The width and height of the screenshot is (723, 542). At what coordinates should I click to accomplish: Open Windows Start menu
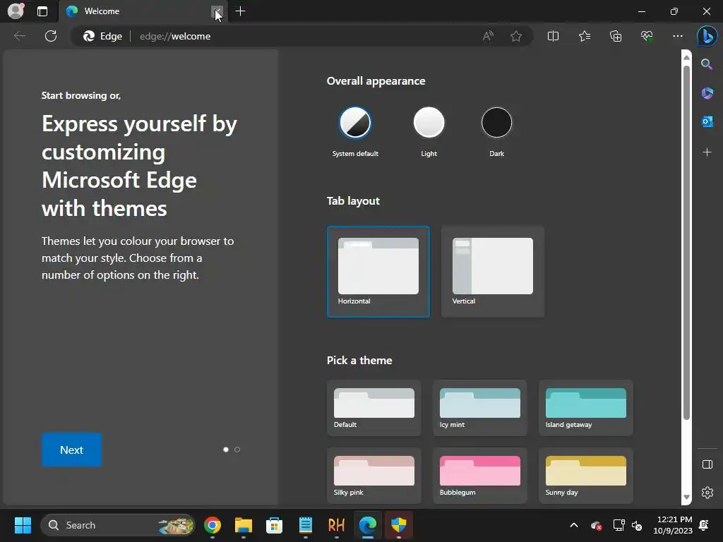click(23, 525)
